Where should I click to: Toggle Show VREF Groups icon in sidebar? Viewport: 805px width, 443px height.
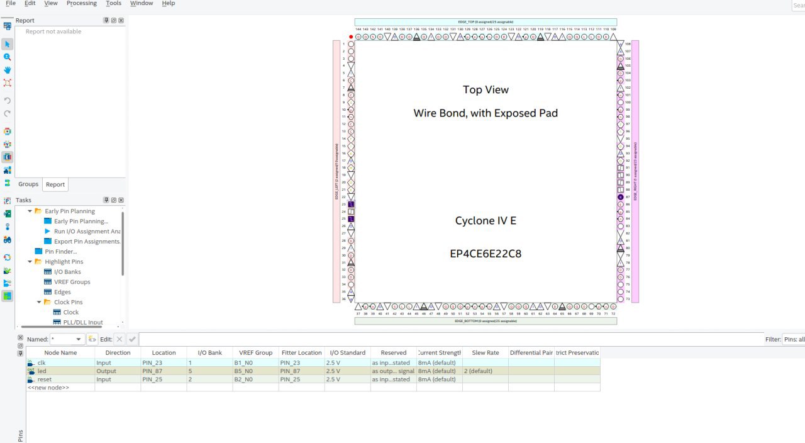click(x=8, y=144)
